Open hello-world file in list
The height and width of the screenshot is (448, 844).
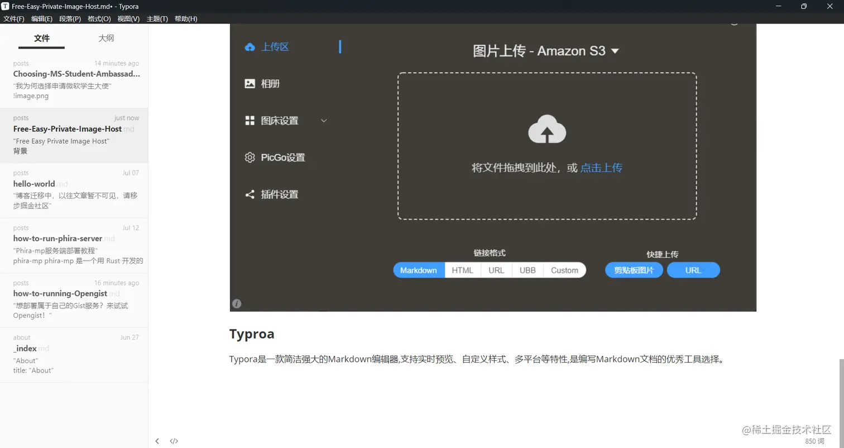(x=74, y=190)
